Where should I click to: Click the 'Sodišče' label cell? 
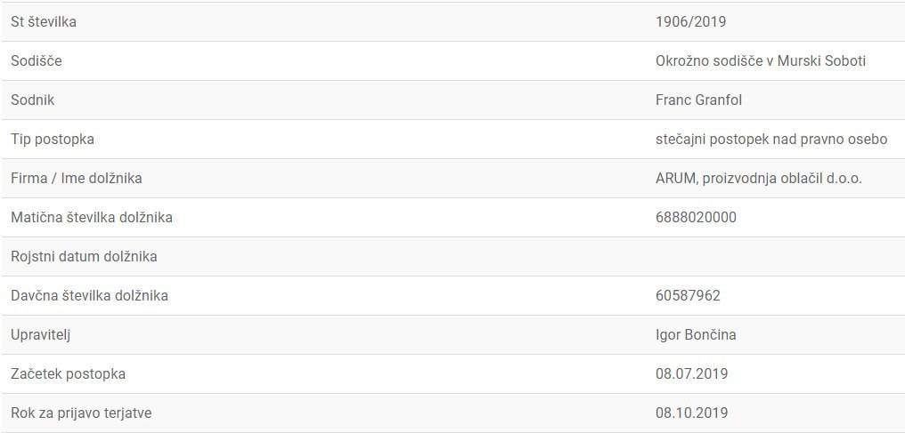point(37,61)
